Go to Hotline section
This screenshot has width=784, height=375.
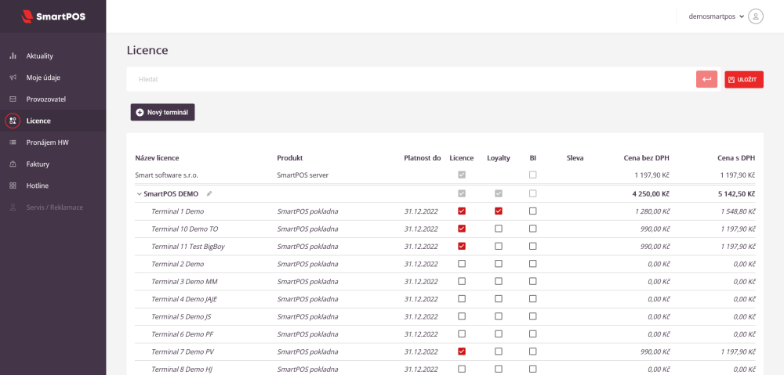38,186
